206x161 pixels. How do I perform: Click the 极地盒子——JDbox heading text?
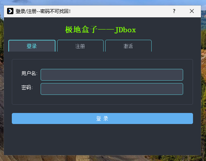tap(100, 30)
